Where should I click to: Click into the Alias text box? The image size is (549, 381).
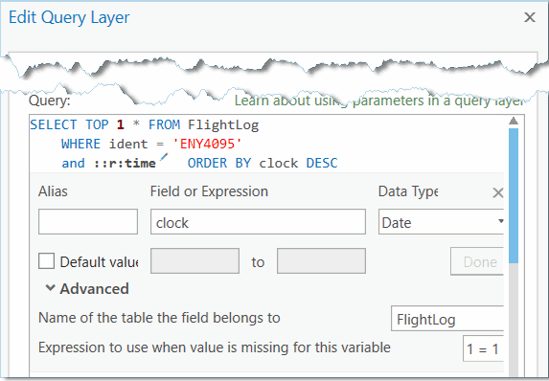[88, 222]
